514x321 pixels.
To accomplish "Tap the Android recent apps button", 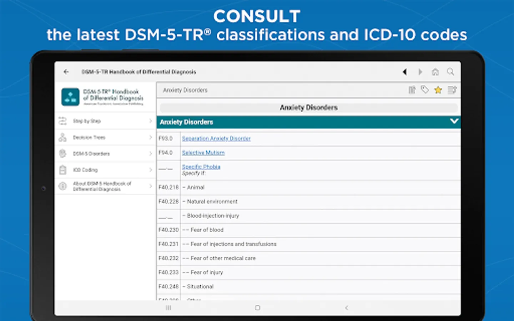I will (x=168, y=308).
